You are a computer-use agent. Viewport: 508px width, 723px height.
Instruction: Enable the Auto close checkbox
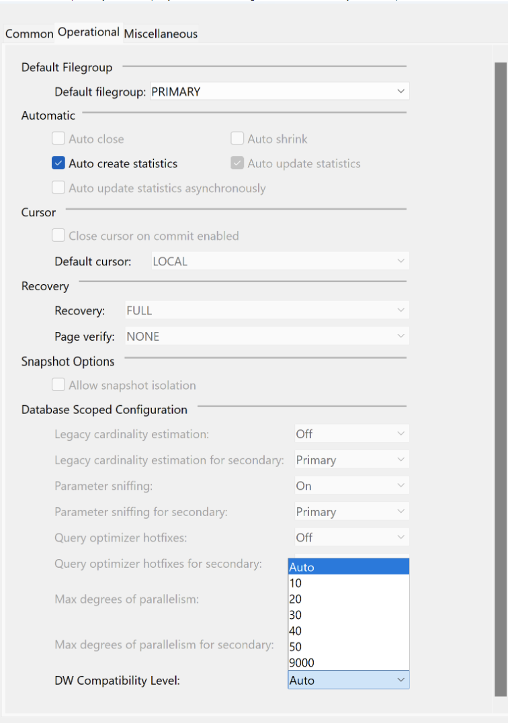[58, 139]
